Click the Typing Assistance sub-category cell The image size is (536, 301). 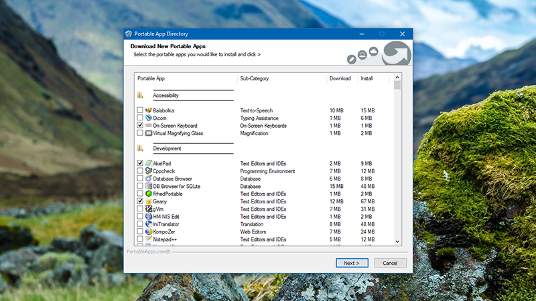(259, 118)
